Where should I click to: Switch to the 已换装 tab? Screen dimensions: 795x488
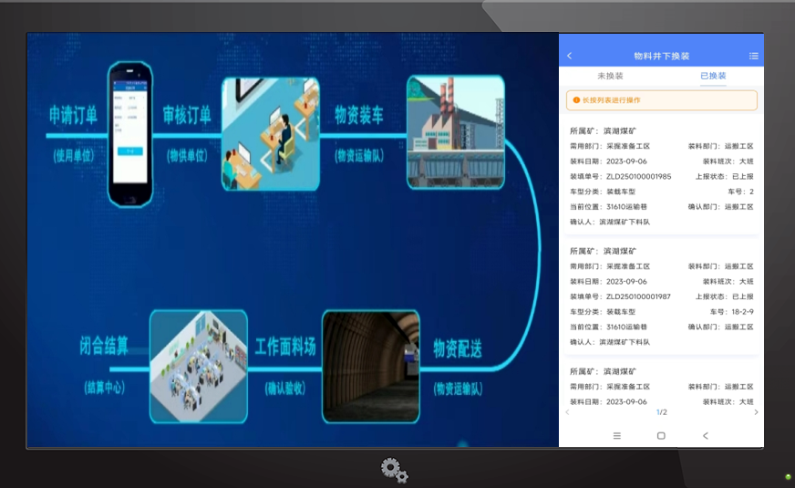click(713, 76)
